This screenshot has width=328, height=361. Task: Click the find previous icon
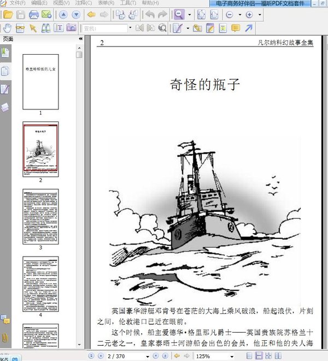tap(140, 28)
